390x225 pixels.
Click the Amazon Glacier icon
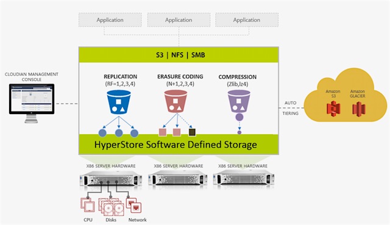click(359, 109)
